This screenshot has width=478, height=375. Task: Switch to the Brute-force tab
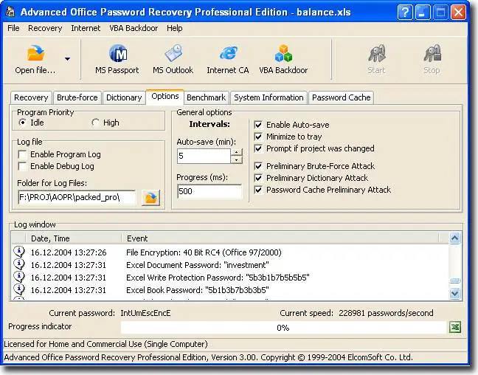click(x=77, y=97)
